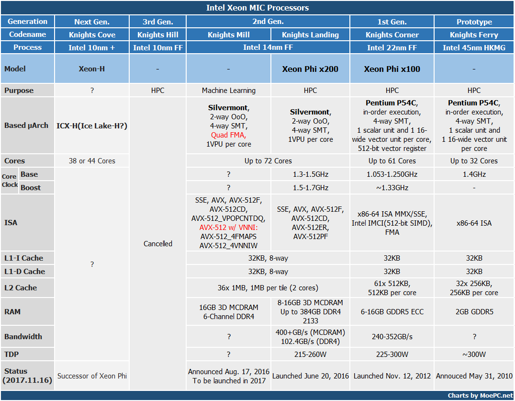Click 'Announced Aug. 17, 2016' status text

pyautogui.click(x=229, y=371)
